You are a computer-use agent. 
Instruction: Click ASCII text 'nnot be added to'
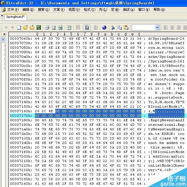(x=166, y=143)
